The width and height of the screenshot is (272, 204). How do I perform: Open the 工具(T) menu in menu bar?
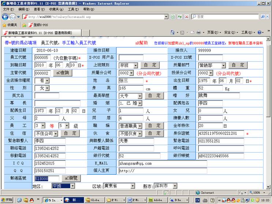(x=73, y=9)
